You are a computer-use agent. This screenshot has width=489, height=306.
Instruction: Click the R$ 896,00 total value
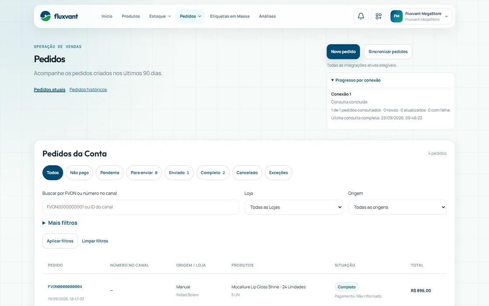tap(421, 291)
